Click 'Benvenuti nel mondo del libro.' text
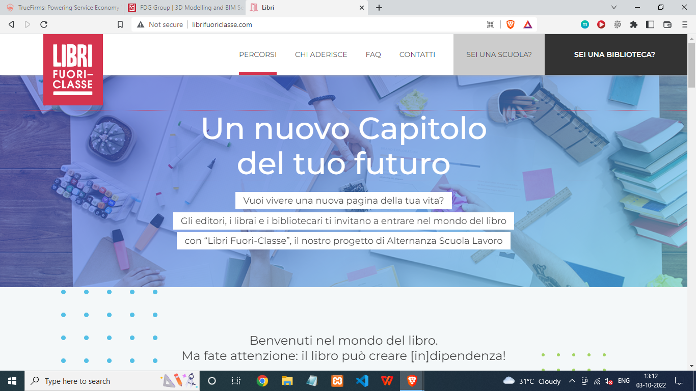The width and height of the screenshot is (696, 391). click(x=343, y=341)
